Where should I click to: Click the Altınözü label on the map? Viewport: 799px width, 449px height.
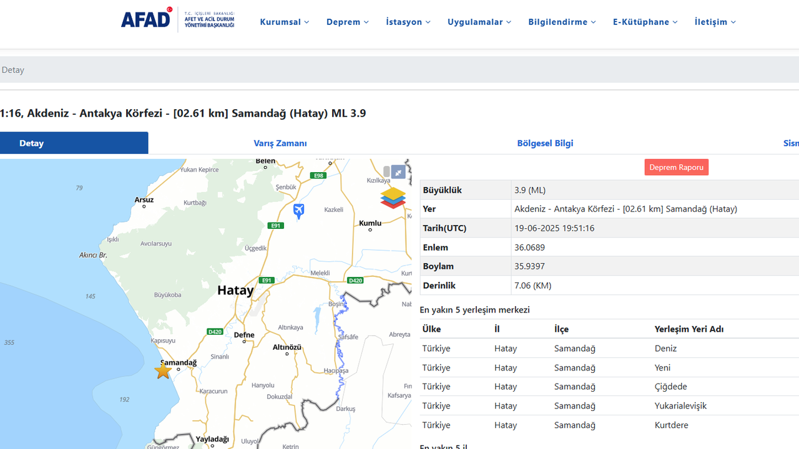[287, 347]
